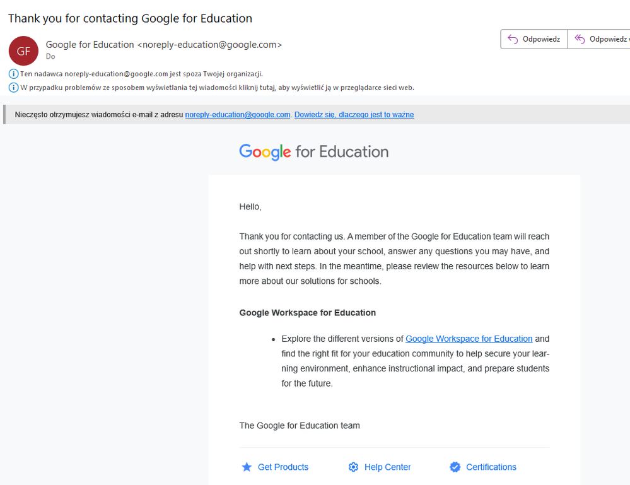Viewport: 630px width, 485px height.
Task: Click the sender name Google for Education
Action: [x=90, y=45]
